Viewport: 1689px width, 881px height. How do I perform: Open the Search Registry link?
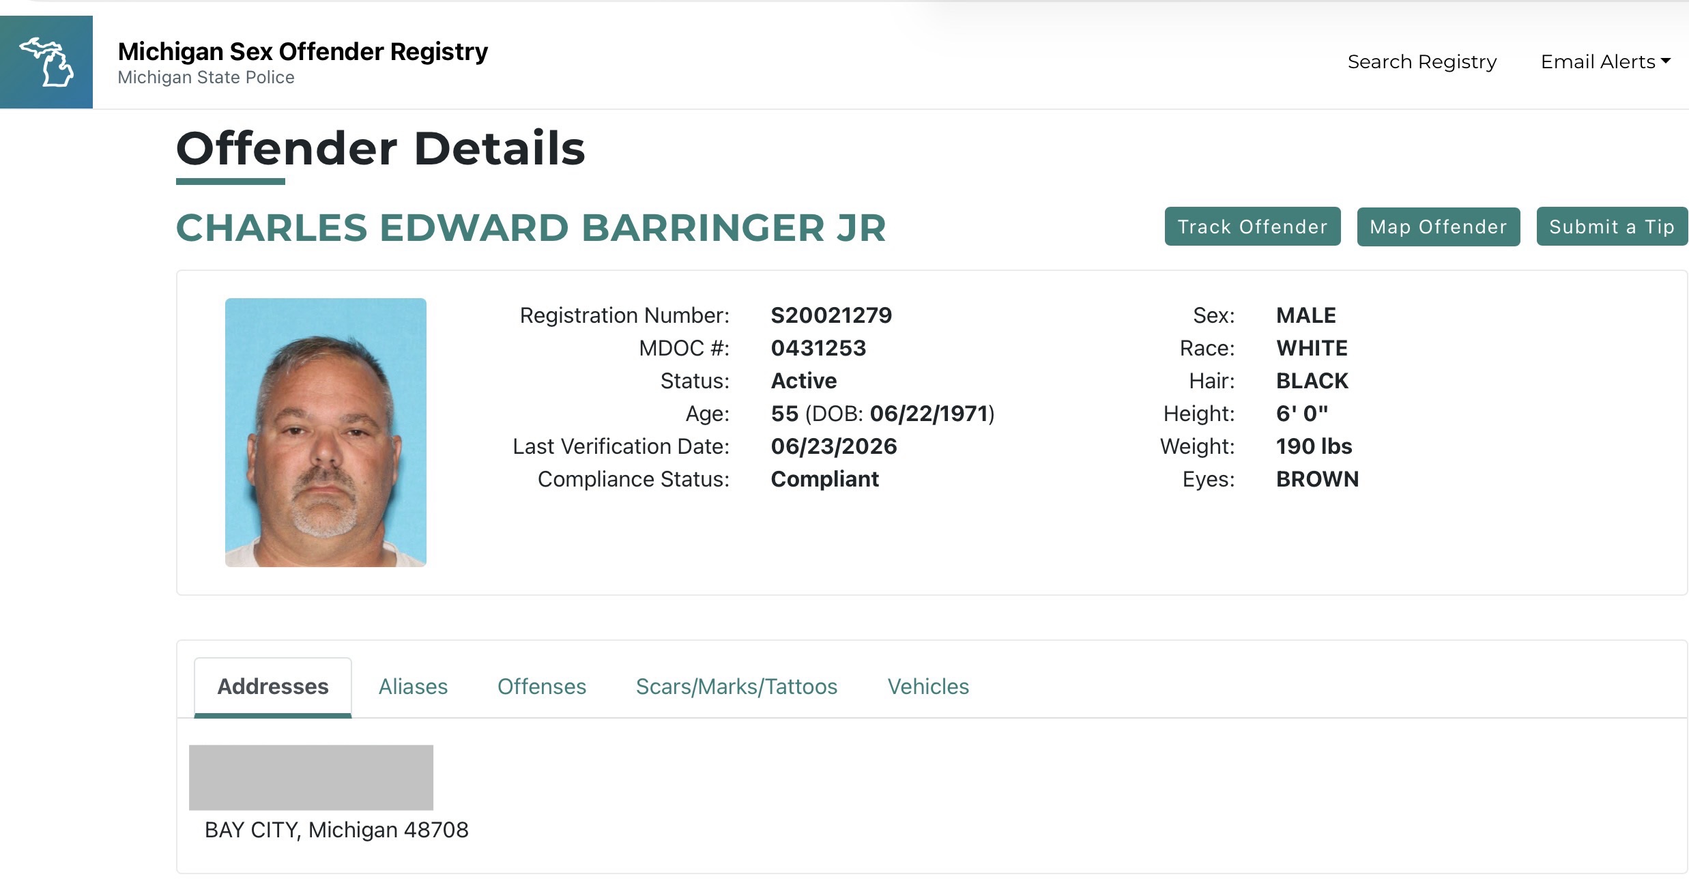(1422, 61)
